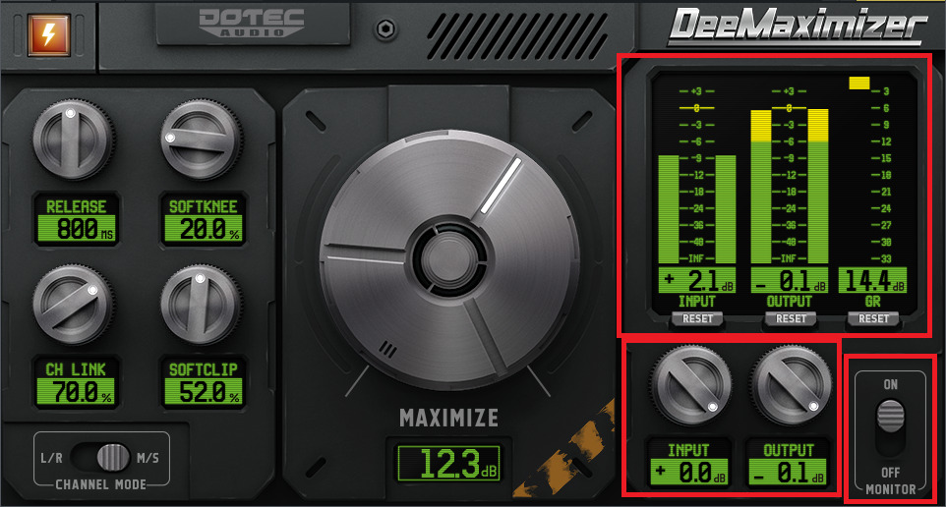946x507 pixels.
Task: Click the L/R label
Action: pyautogui.click(x=51, y=458)
